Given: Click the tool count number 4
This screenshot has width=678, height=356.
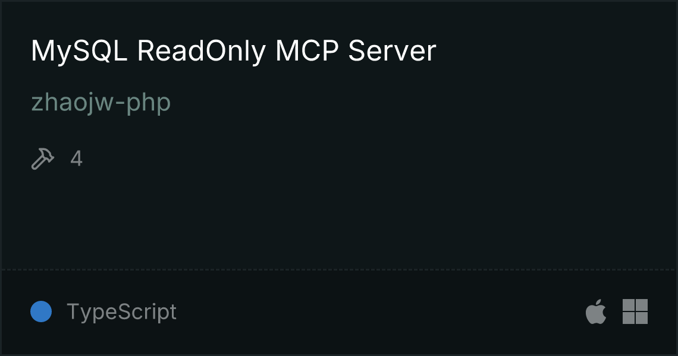Looking at the screenshot, I should 77,159.
